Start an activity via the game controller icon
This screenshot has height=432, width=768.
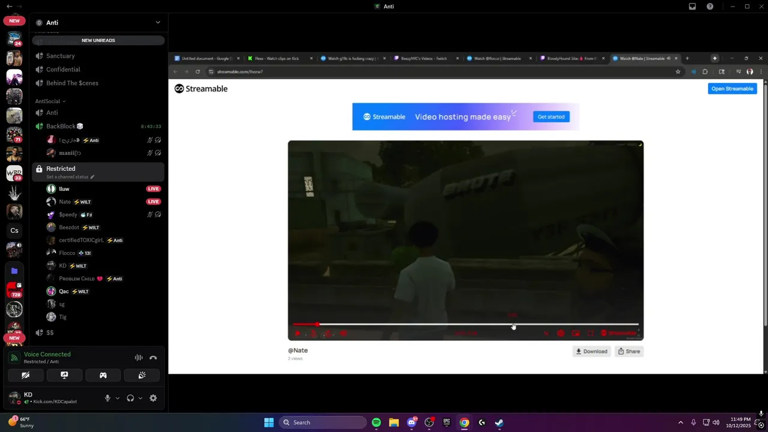tap(103, 375)
